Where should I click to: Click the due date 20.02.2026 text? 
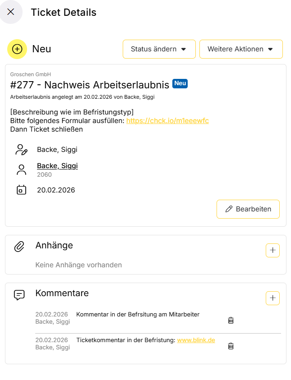point(56,190)
